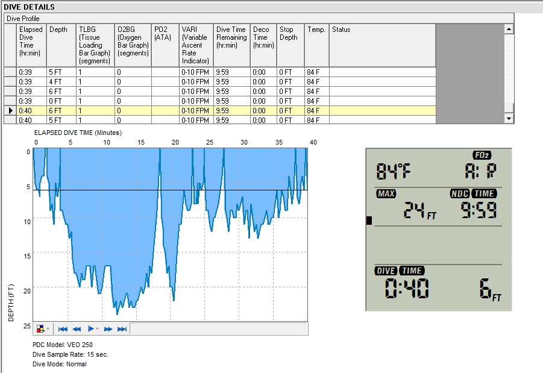Click the 84°F temperature readout
543x373 pixels.
tap(394, 171)
